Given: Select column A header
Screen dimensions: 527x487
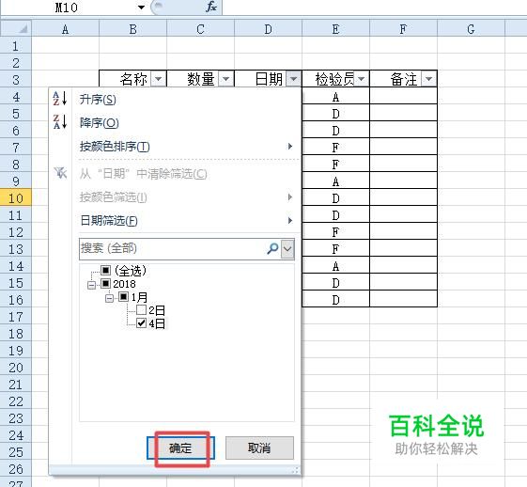Looking at the screenshot, I should coord(65,28).
